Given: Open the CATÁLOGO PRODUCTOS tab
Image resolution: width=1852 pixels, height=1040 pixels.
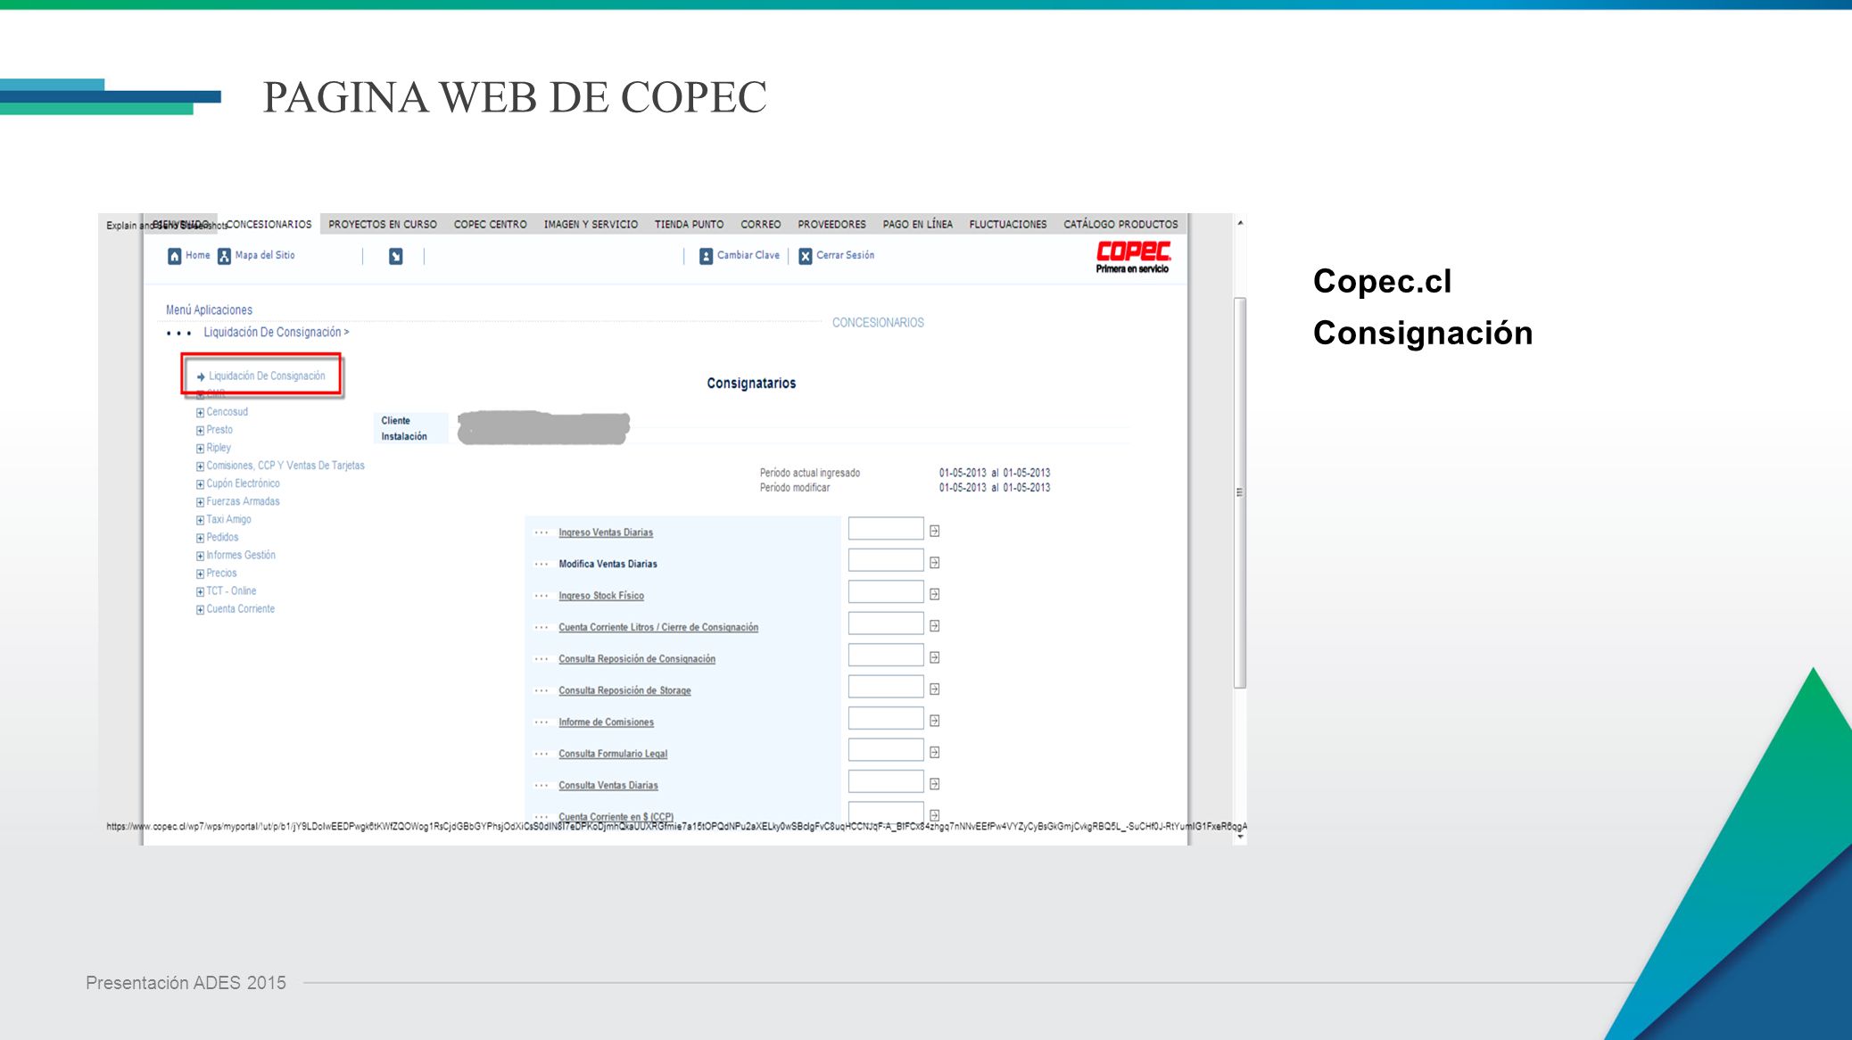Looking at the screenshot, I should pos(1120,225).
